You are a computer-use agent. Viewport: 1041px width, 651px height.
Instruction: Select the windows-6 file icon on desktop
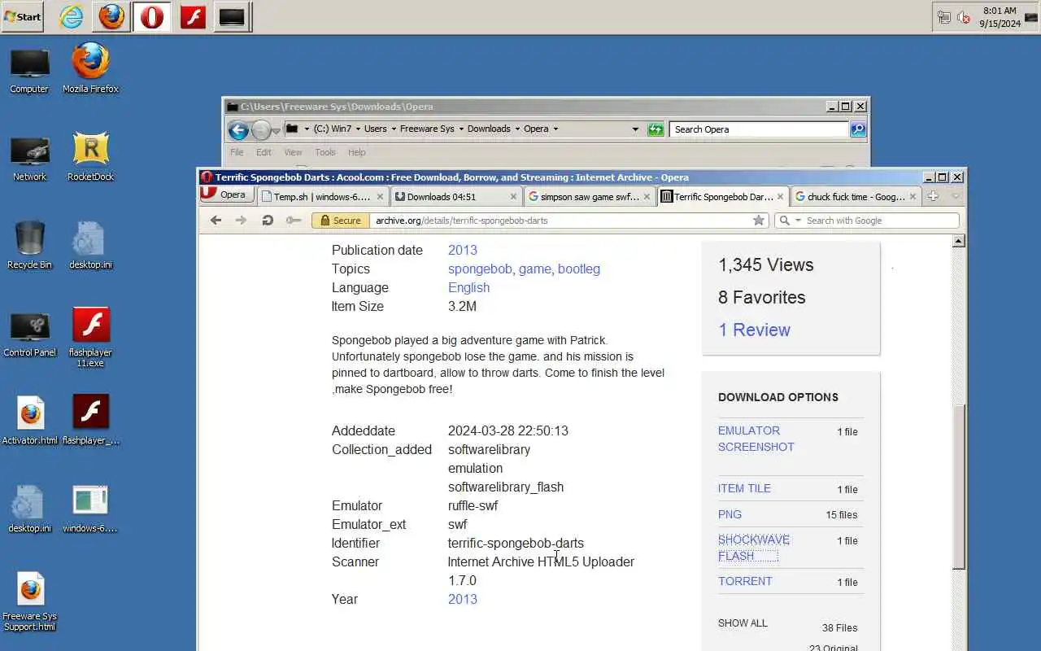(x=90, y=509)
